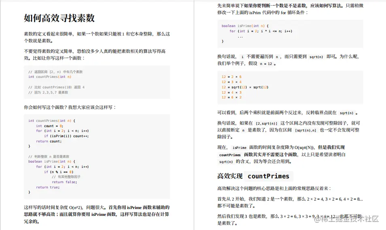Click bold text 但是我们实现
The width and height of the screenshot is (386, 230).
(x=331, y=147)
